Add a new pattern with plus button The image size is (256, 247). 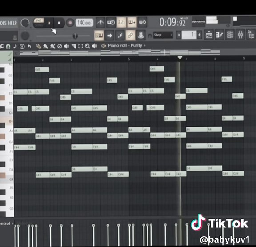(x=200, y=35)
